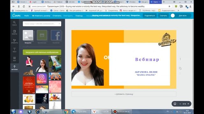Open the public access dropdown in header
The image size is (204, 114).
183,16
